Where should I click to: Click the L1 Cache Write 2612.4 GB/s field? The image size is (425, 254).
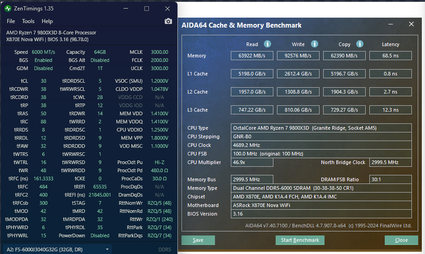click(298, 74)
